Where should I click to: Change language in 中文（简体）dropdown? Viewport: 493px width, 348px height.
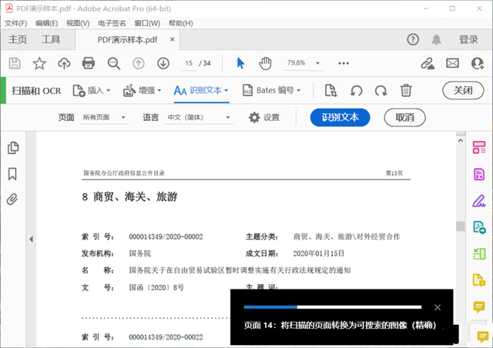199,118
